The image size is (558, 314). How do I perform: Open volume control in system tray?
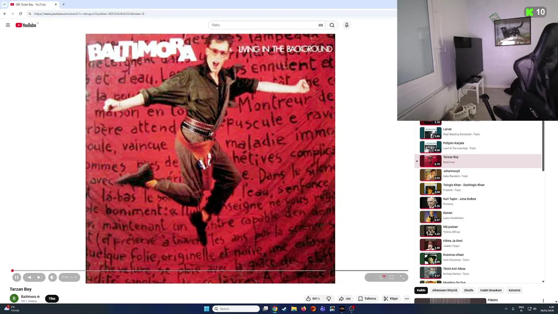pyautogui.click(x=535, y=309)
